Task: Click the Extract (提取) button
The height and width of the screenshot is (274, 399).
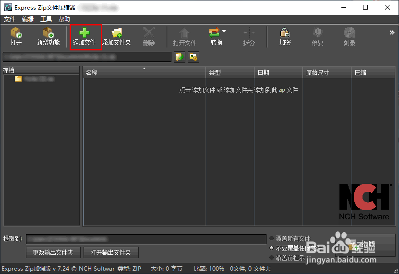Action: [365, 245]
